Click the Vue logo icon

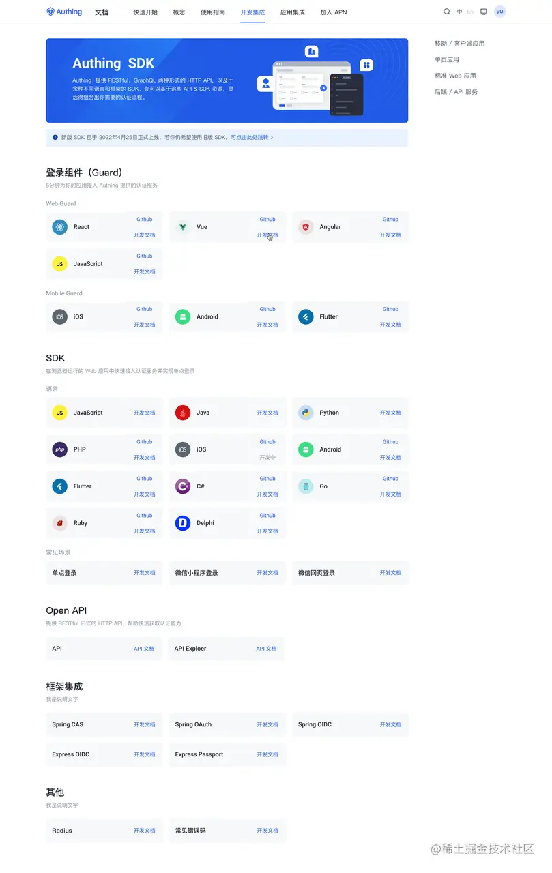[x=183, y=227]
